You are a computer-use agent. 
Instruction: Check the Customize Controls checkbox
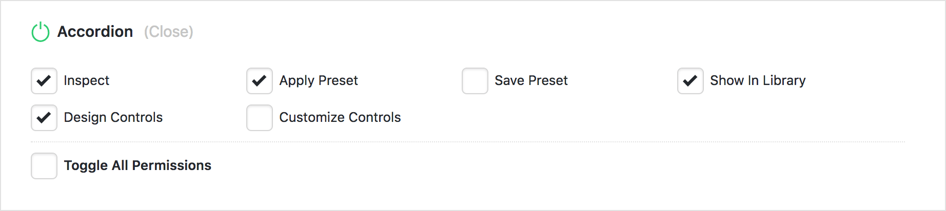pos(260,118)
